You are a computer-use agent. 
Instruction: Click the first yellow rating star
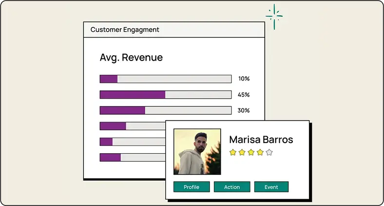pos(233,152)
